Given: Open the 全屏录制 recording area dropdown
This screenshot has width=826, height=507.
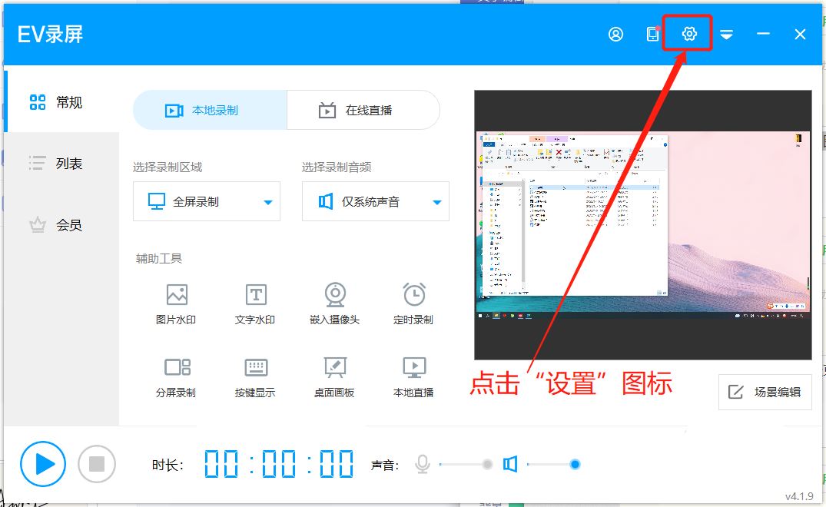Looking at the screenshot, I should point(206,200).
